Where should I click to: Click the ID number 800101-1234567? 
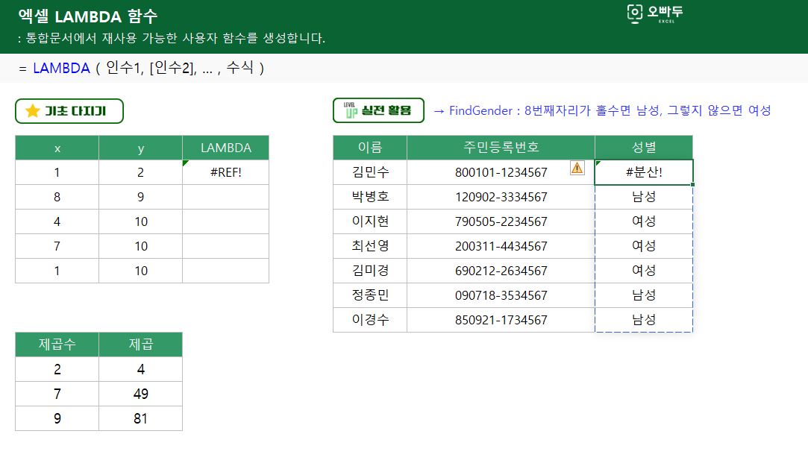coord(501,172)
